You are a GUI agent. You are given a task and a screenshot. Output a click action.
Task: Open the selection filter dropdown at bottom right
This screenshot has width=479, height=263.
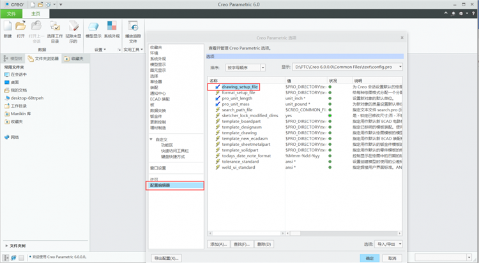click(469, 257)
